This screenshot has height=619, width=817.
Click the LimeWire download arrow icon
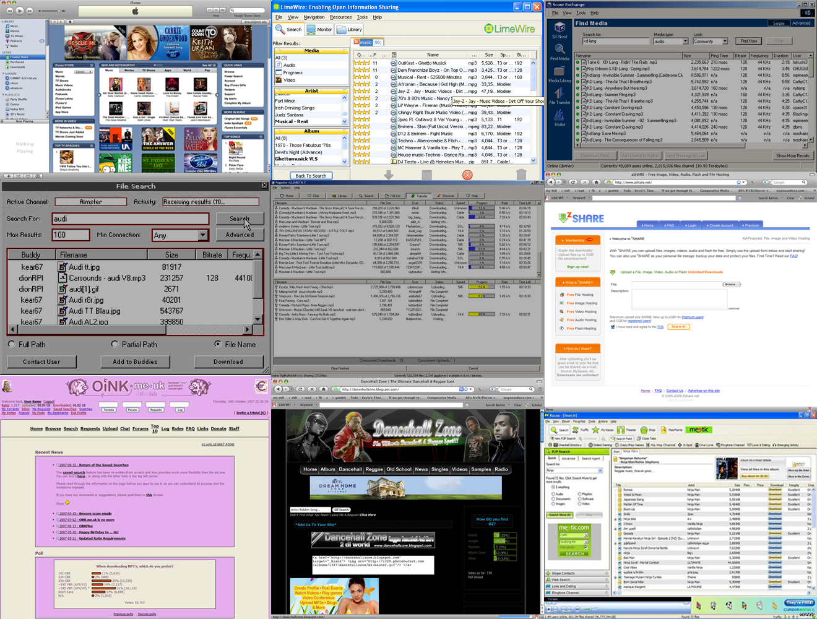click(388, 175)
